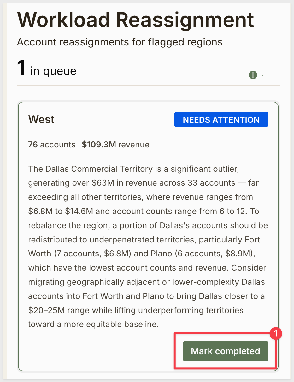Click the words "in queue" beside the count

(x=53, y=71)
